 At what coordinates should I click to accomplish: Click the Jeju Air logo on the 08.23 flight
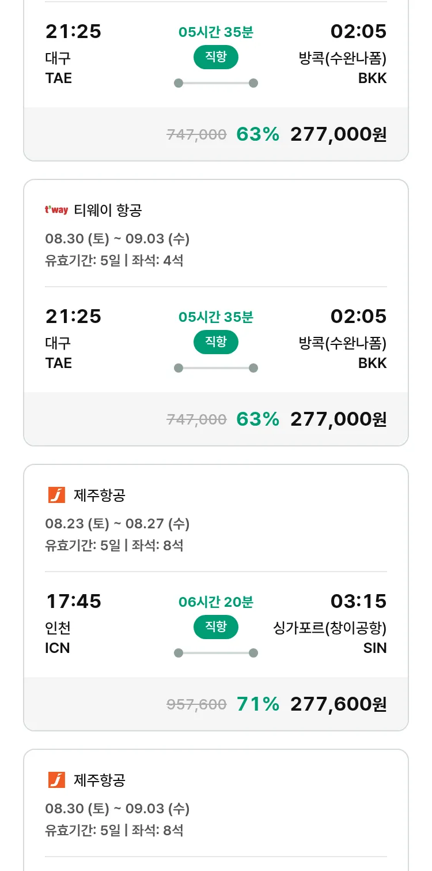click(x=56, y=495)
